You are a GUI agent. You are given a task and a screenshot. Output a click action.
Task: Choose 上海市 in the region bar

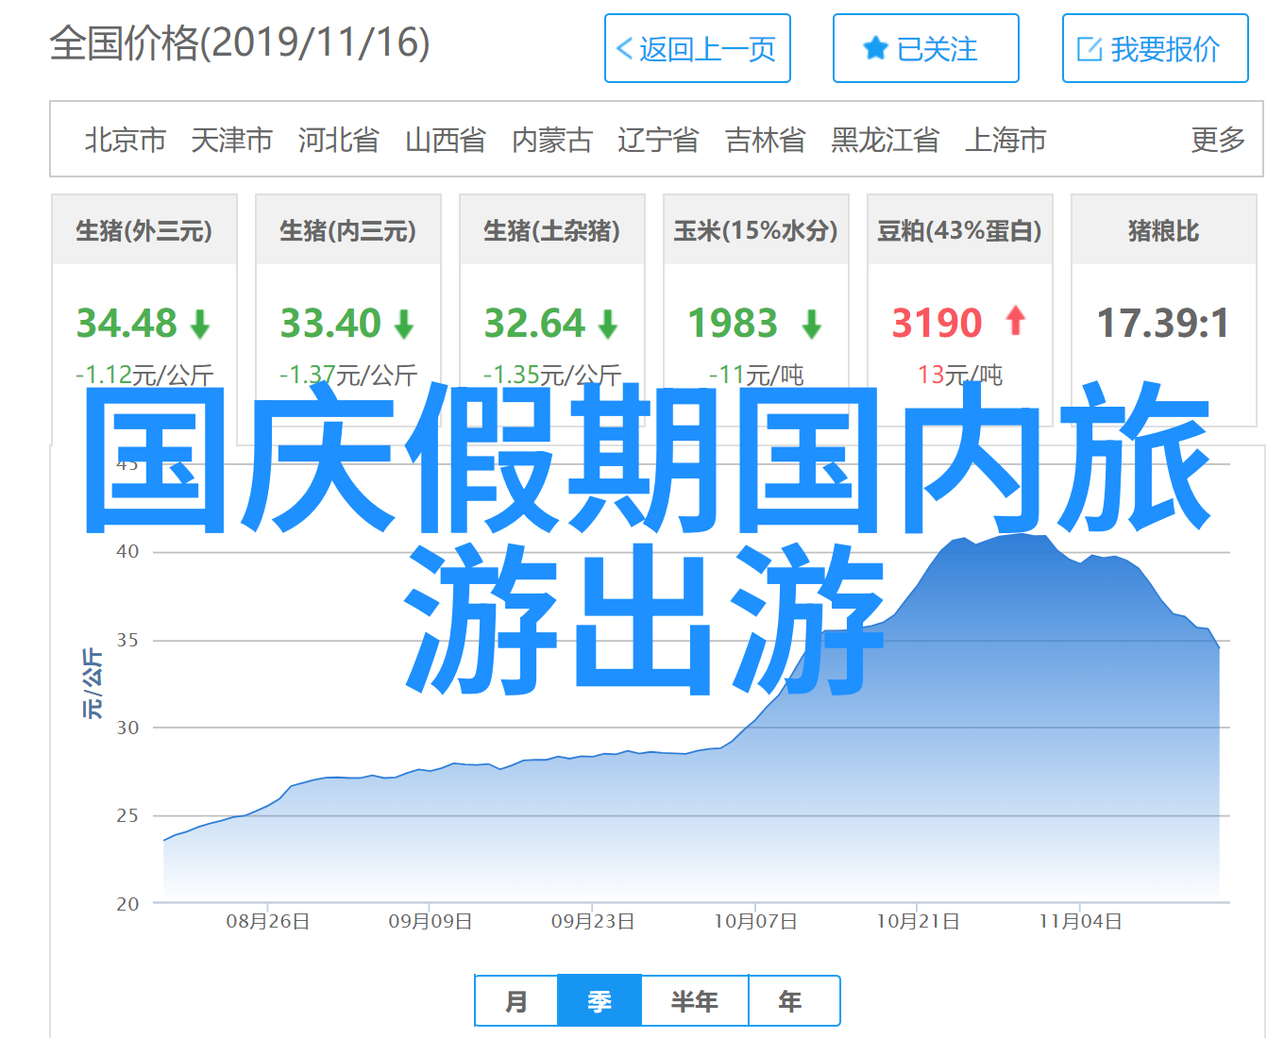[x=1005, y=140]
